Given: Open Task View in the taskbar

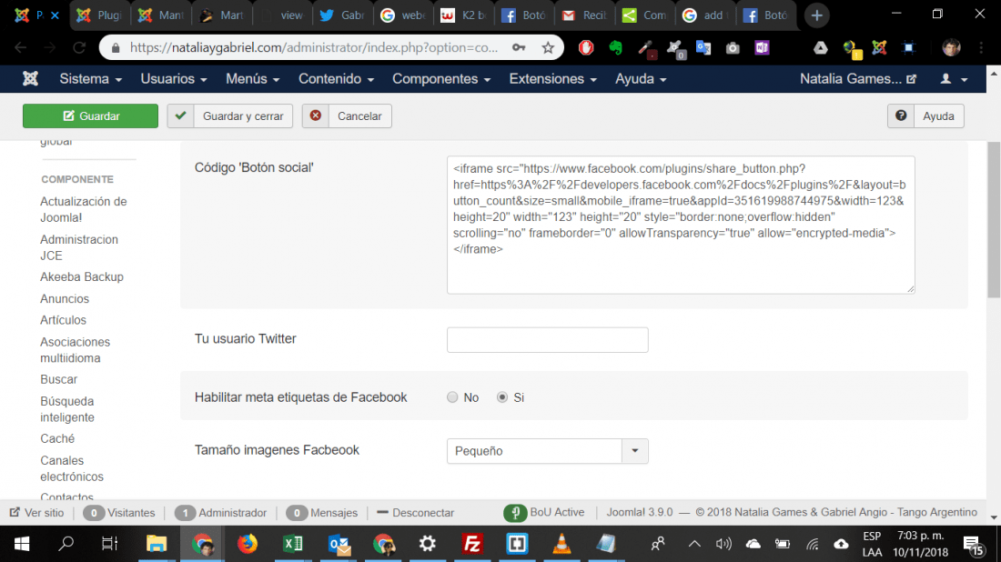Looking at the screenshot, I should click(x=110, y=544).
